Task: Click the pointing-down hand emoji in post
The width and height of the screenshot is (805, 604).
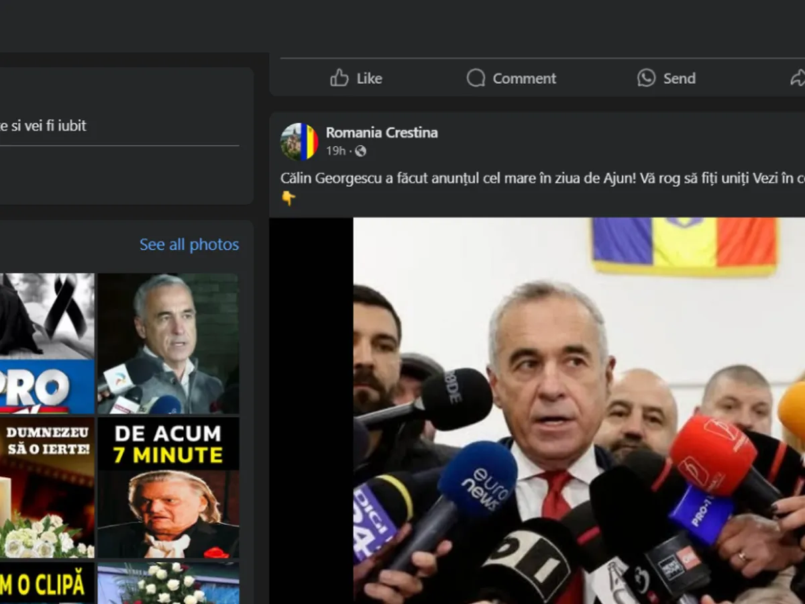Action: pos(288,198)
